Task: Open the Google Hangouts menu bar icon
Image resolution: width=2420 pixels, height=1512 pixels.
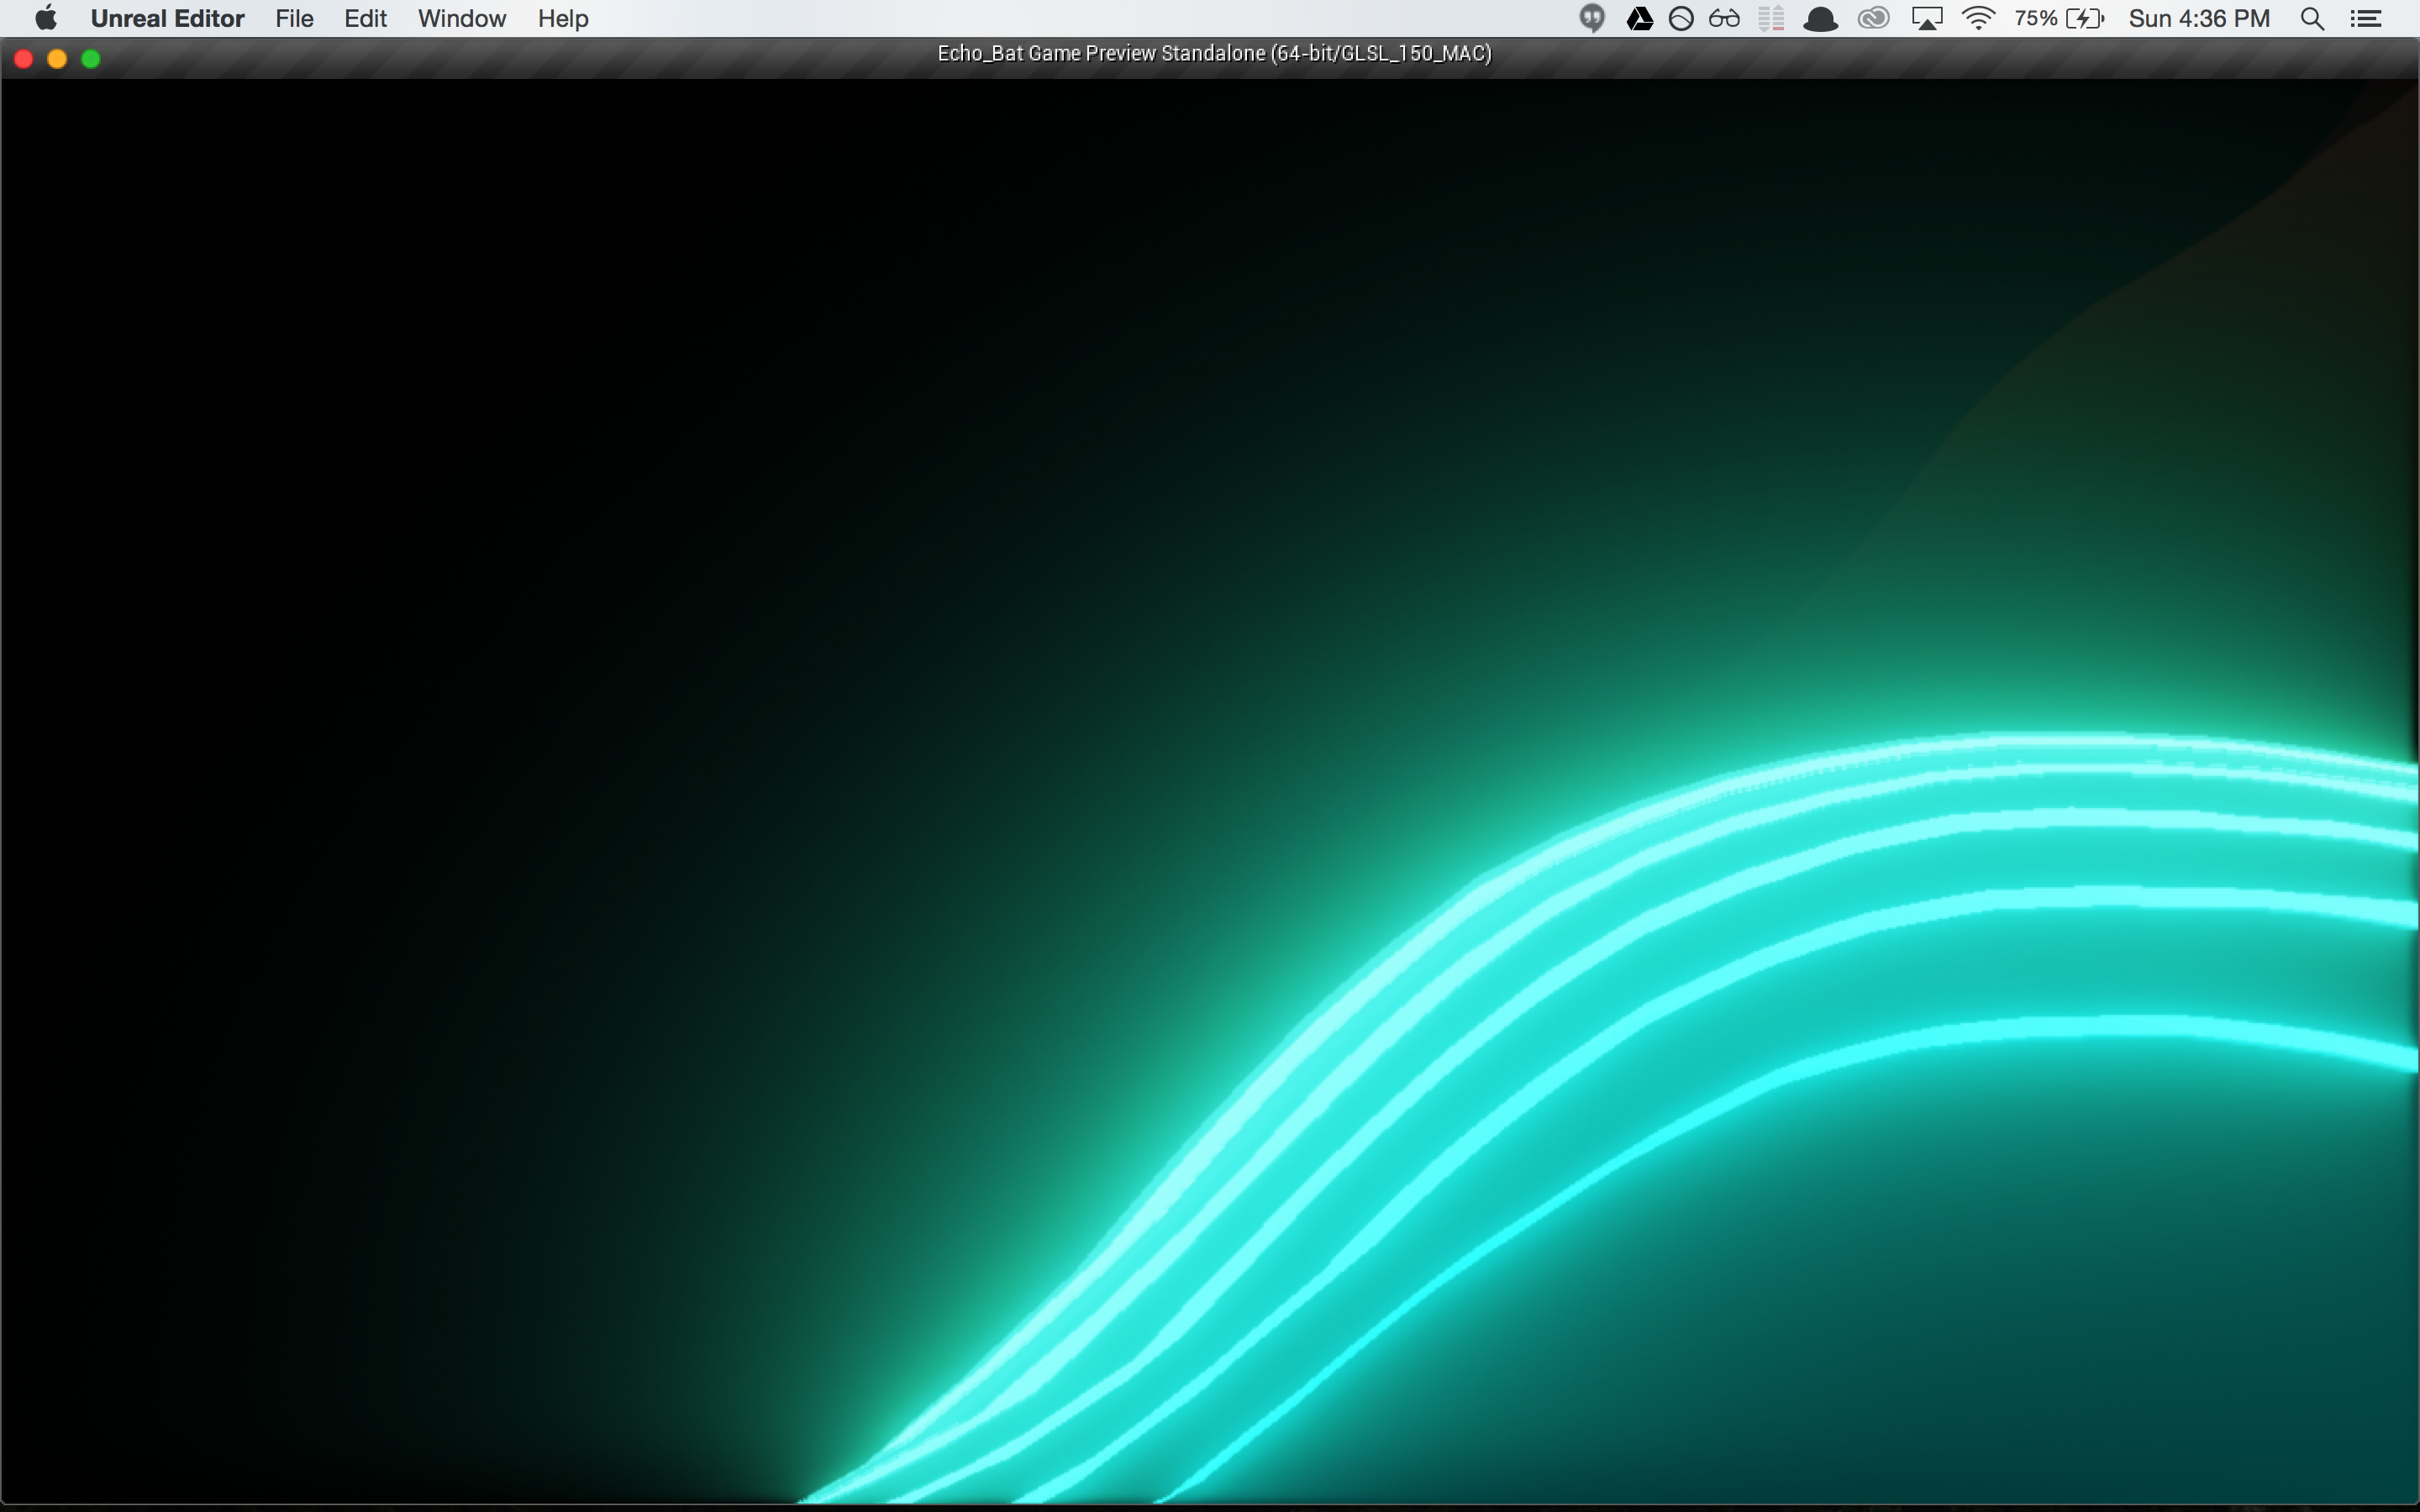Action: point(1592,19)
